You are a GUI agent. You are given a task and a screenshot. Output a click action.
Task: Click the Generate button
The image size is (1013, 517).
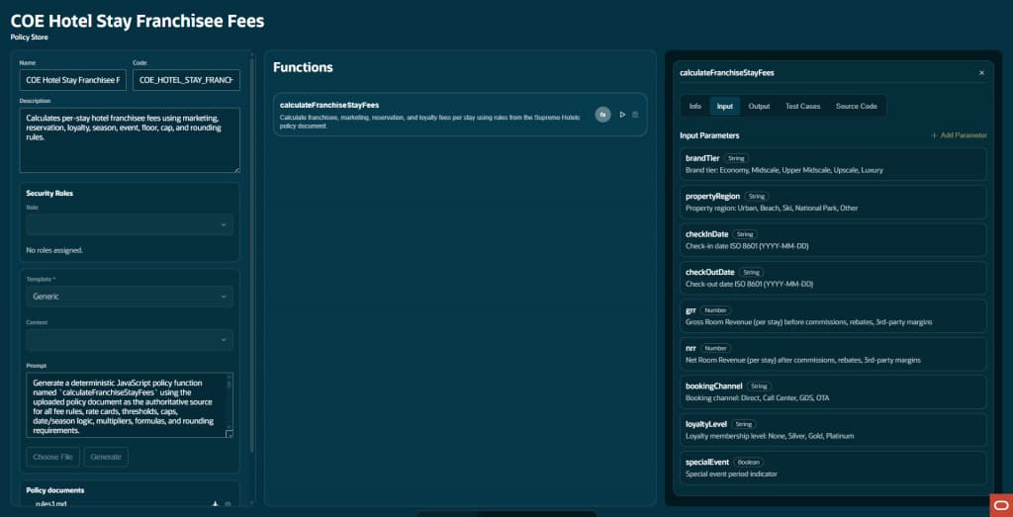pos(106,457)
